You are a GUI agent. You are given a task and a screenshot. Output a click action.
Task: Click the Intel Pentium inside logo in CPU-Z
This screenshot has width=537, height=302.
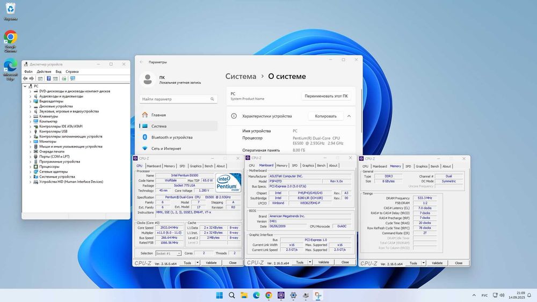pos(228,182)
